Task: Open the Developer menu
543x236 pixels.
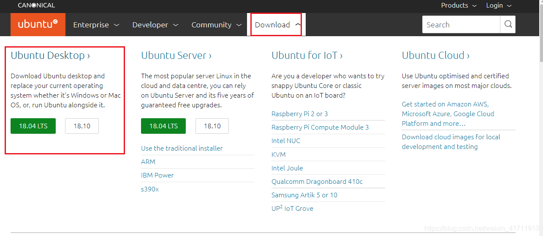Action: (x=155, y=25)
